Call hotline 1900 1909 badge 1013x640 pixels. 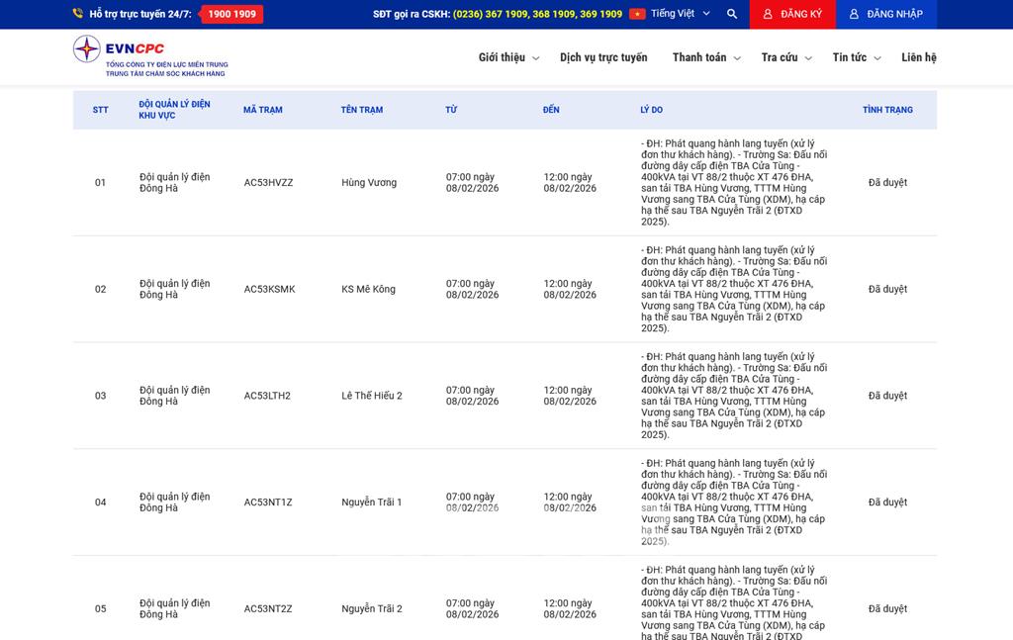coord(231,14)
